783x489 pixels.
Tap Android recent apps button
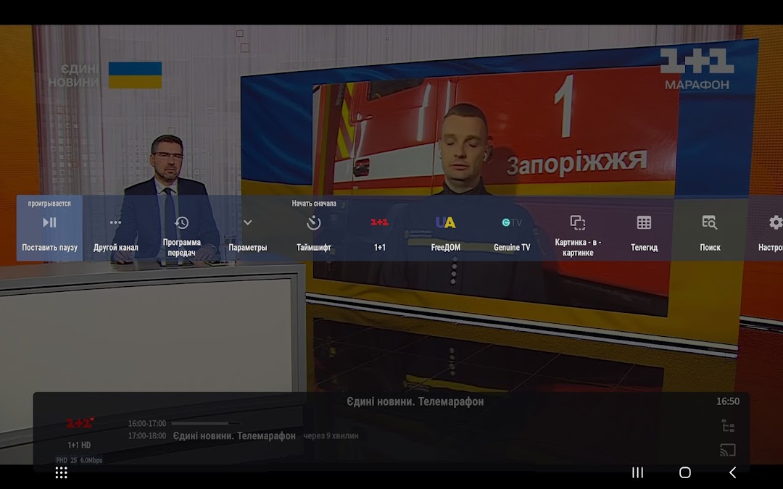point(637,472)
